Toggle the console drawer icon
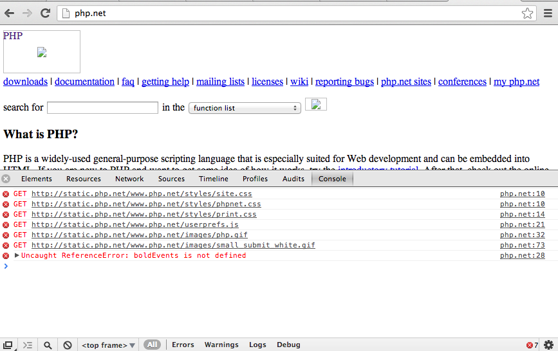 point(28,345)
